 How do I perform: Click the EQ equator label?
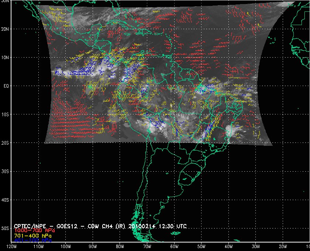[6, 86]
